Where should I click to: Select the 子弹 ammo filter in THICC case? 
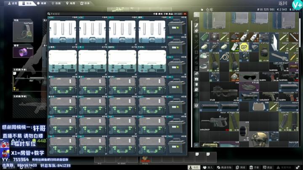pos(166,14)
